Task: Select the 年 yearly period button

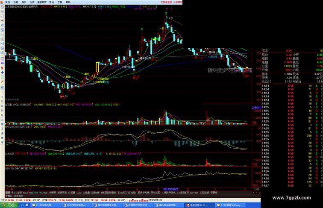Action: [2, 142]
